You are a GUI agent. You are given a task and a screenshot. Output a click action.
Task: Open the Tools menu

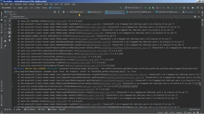[x=56, y=4]
